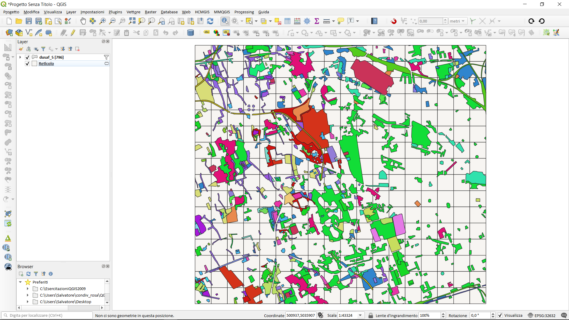Open the statistical summary sigma icon
Screen dimensions: 569x320
tap(317, 21)
